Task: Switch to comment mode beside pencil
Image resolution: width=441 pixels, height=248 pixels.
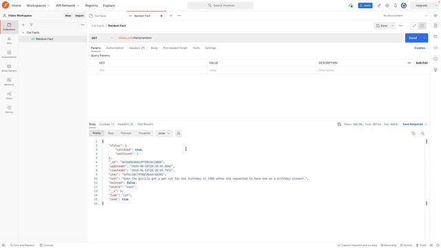Action: (422, 25)
